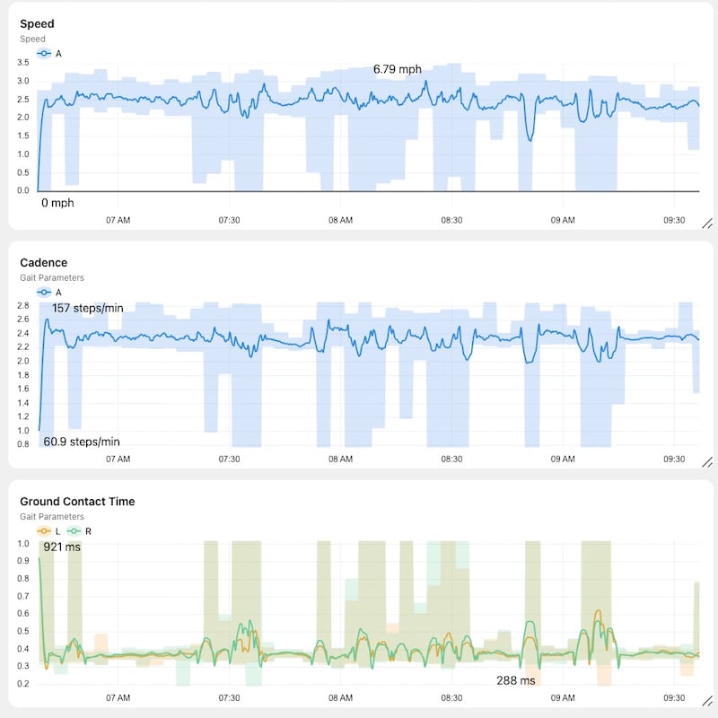This screenshot has height=718, width=718.
Task: Click 08 AM tick on Speed chart
Action: 340,220
